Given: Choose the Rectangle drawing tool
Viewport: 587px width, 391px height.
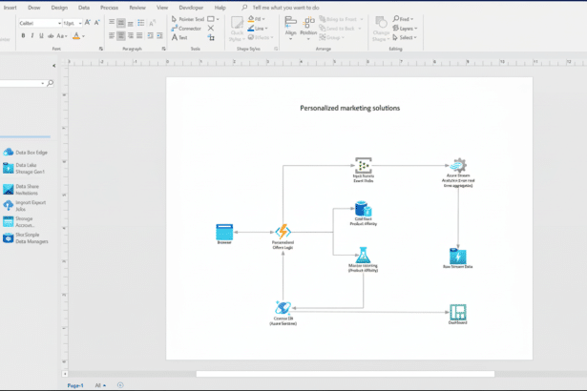Looking at the screenshot, I should (x=211, y=19).
